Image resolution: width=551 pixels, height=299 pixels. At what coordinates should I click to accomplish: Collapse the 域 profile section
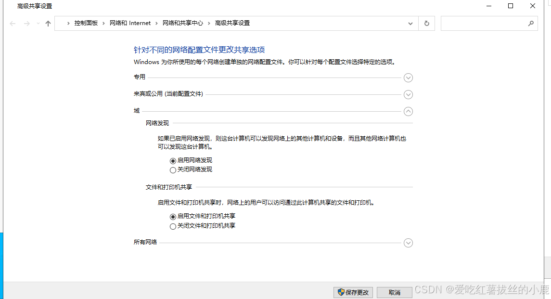point(408,111)
